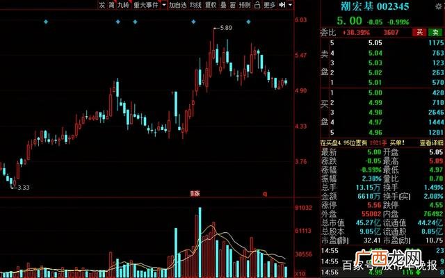This screenshot has height=278, width=445.
Task: Select sell level 4 price 5.04
Action: 375,53
